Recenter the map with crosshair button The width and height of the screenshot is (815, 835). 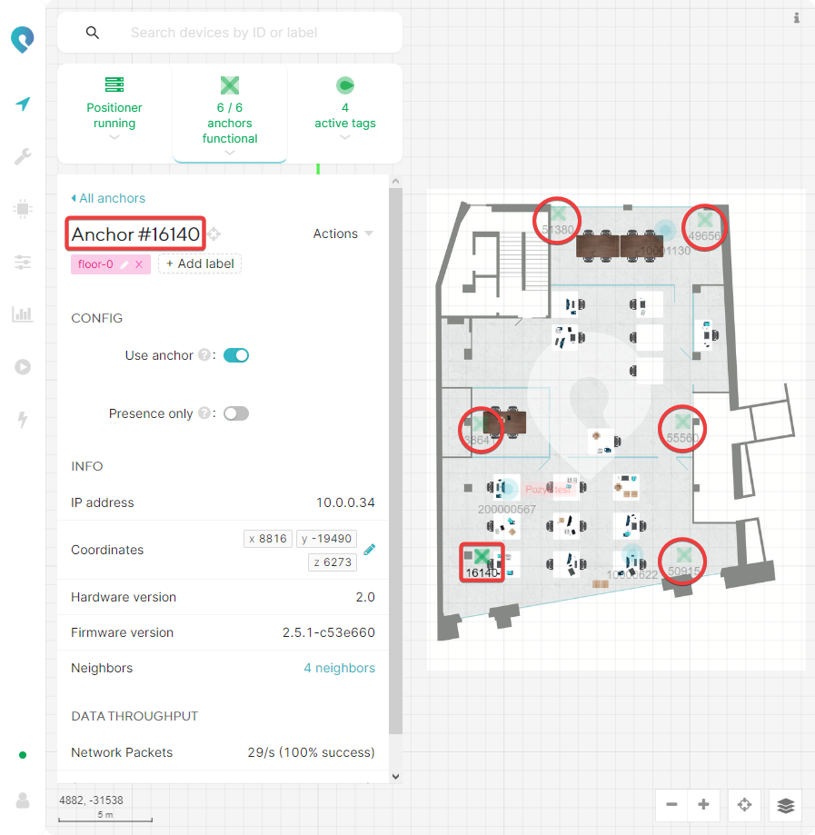click(744, 805)
